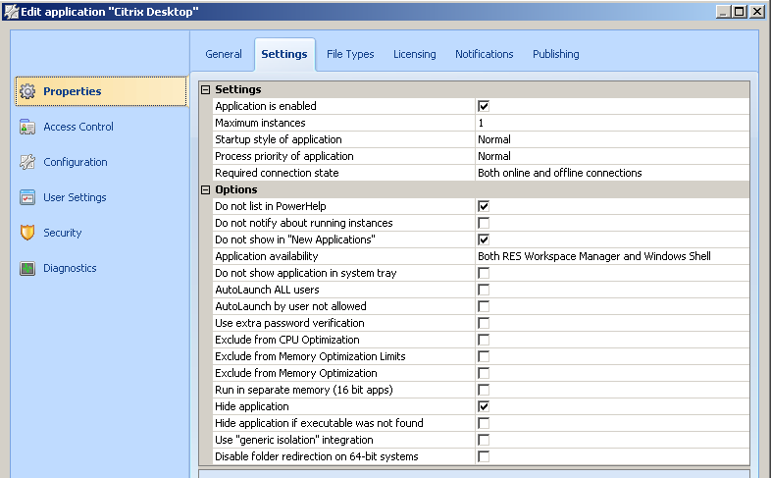Viewport: 771px width, 478px height.
Task: Click the Security shield icon
Action: click(x=27, y=233)
